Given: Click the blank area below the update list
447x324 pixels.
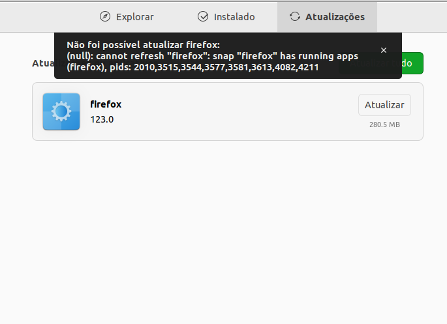Looking at the screenshot, I should click(x=223, y=228).
